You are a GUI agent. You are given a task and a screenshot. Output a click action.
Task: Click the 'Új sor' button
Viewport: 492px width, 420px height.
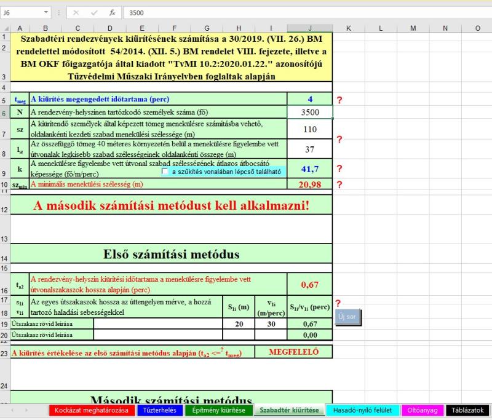[x=347, y=317]
